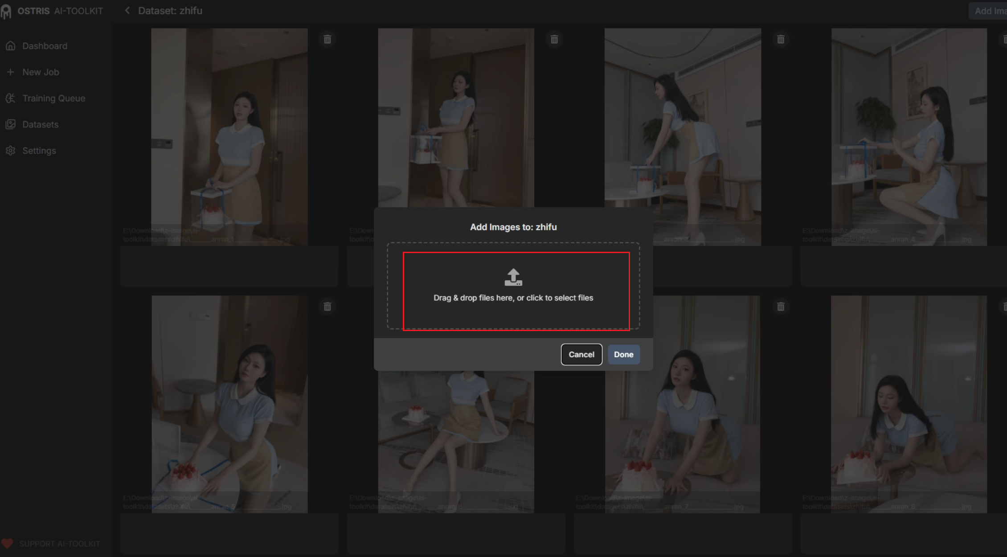Click the heart Support AI-Toolkit icon
The height and width of the screenshot is (557, 1007).
[x=7, y=544]
